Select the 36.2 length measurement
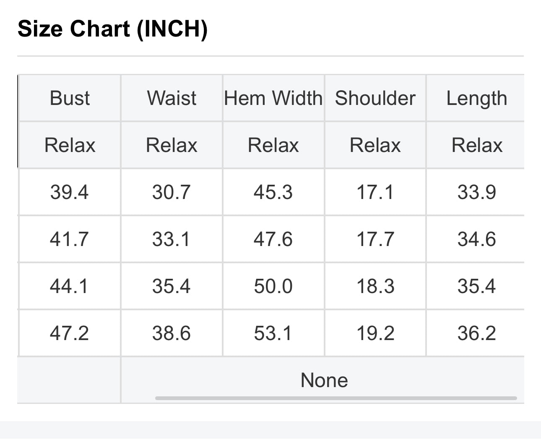This screenshot has width=541, height=440. (x=476, y=333)
